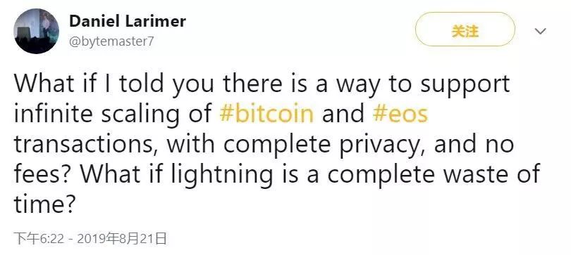Open Daniel Larimer's profile avatar
Screen dimensions: 571x255
pyautogui.click(x=37, y=31)
